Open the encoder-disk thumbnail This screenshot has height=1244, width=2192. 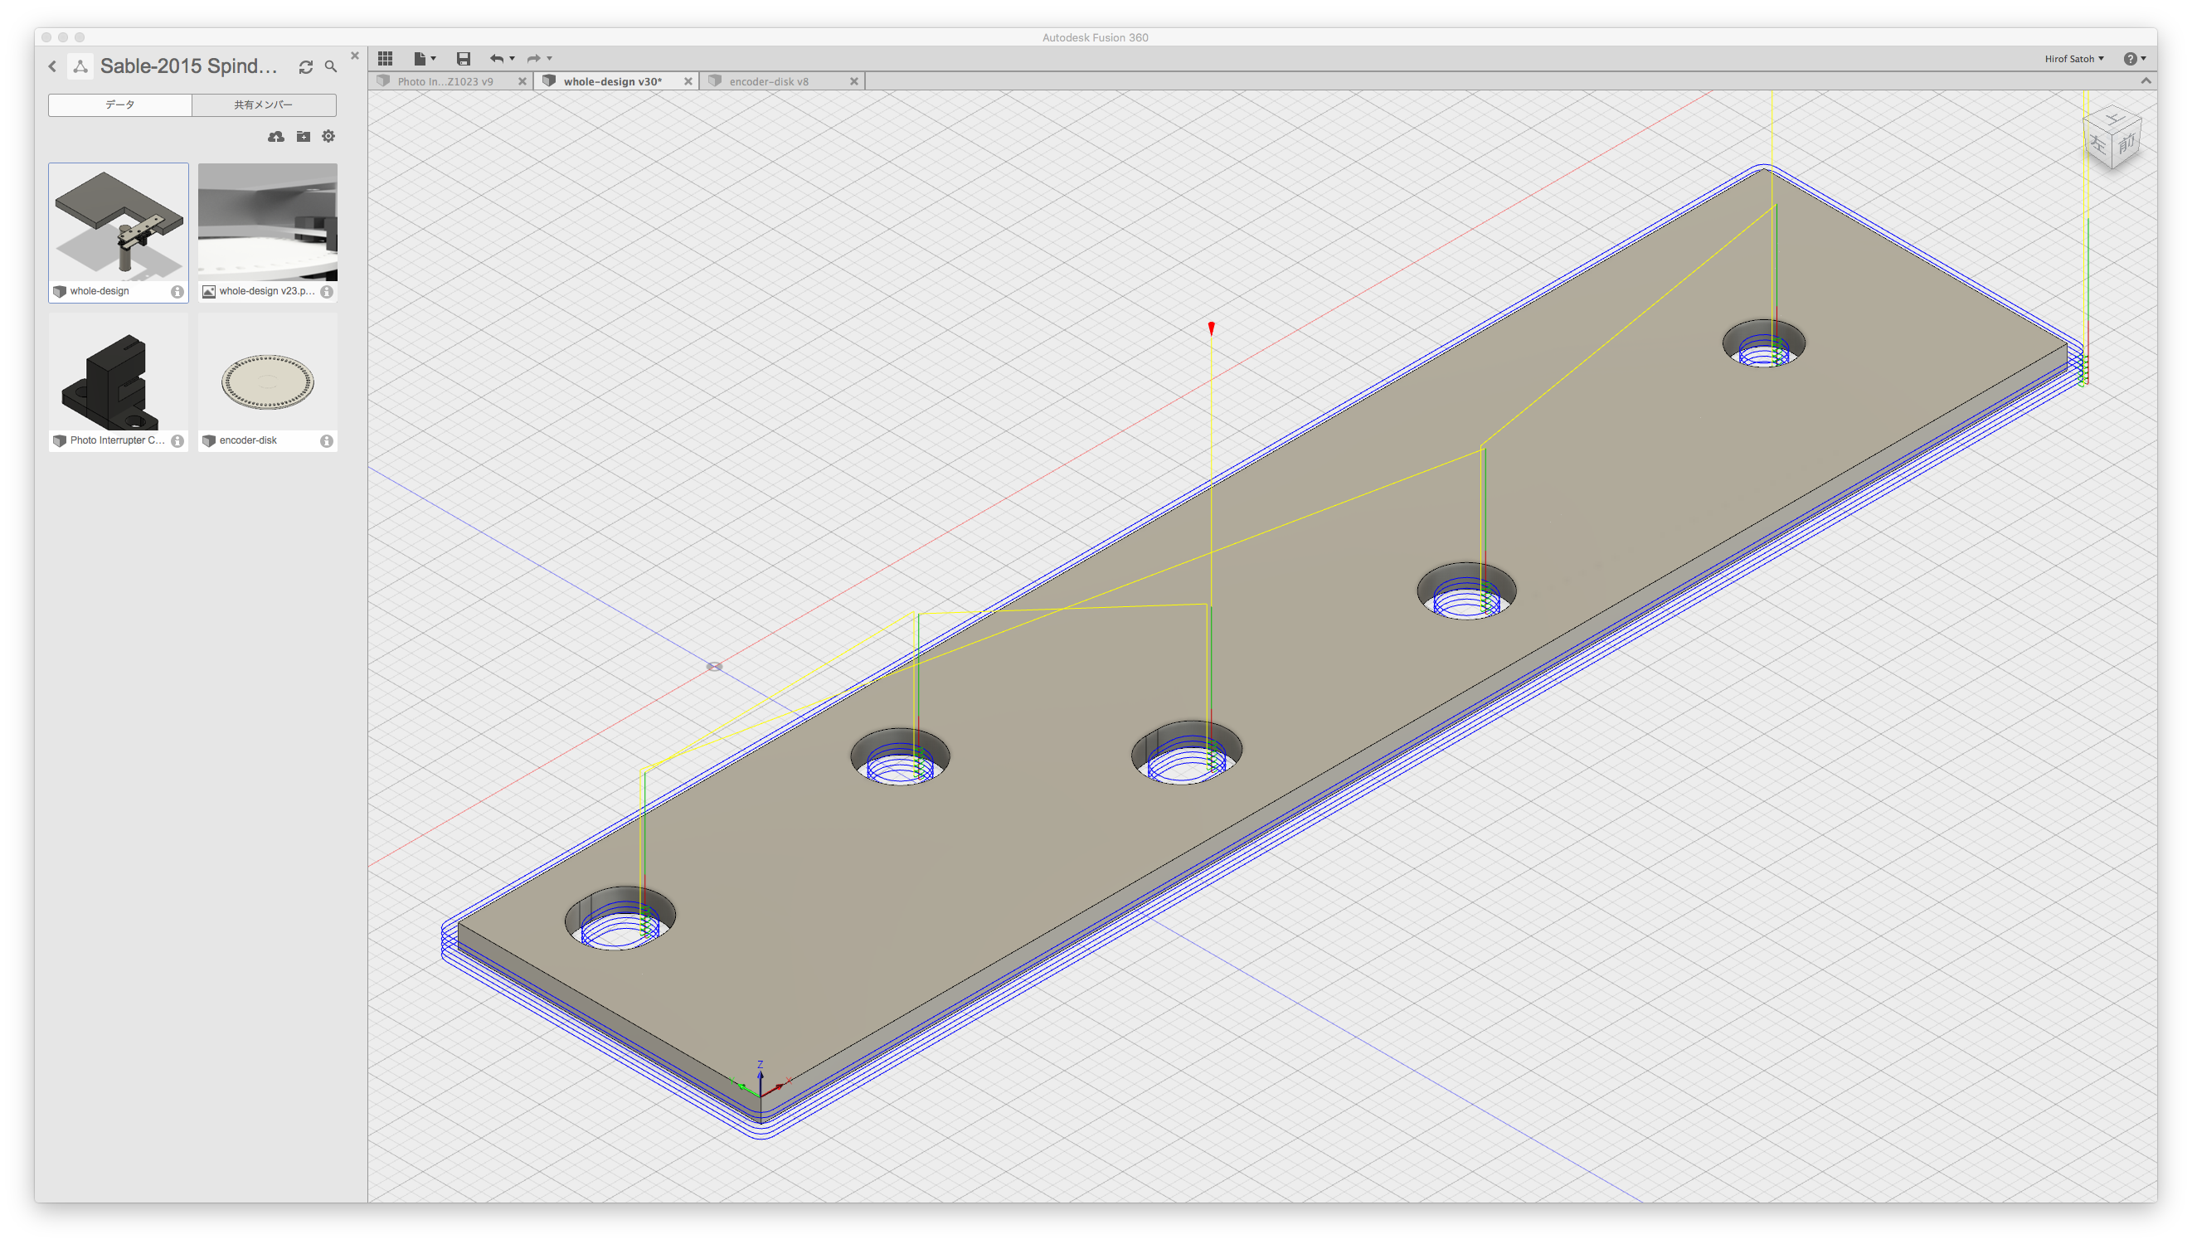pyautogui.click(x=267, y=381)
